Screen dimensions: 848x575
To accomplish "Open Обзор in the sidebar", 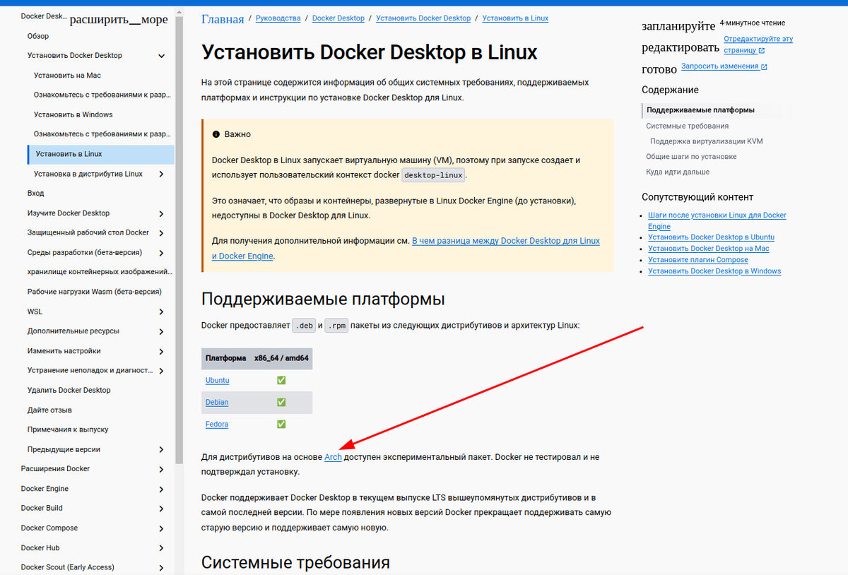I will coord(38,36).
